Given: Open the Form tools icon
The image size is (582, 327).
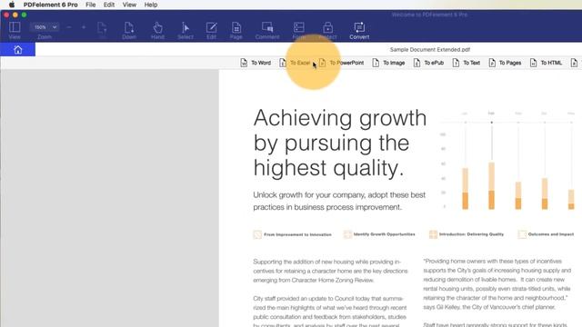Looking at the screenshot, I should (299, 27).
